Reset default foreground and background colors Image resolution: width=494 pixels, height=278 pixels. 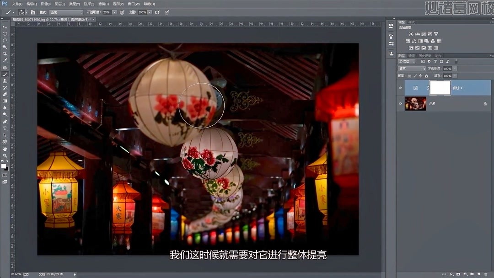tap(2, 161)
